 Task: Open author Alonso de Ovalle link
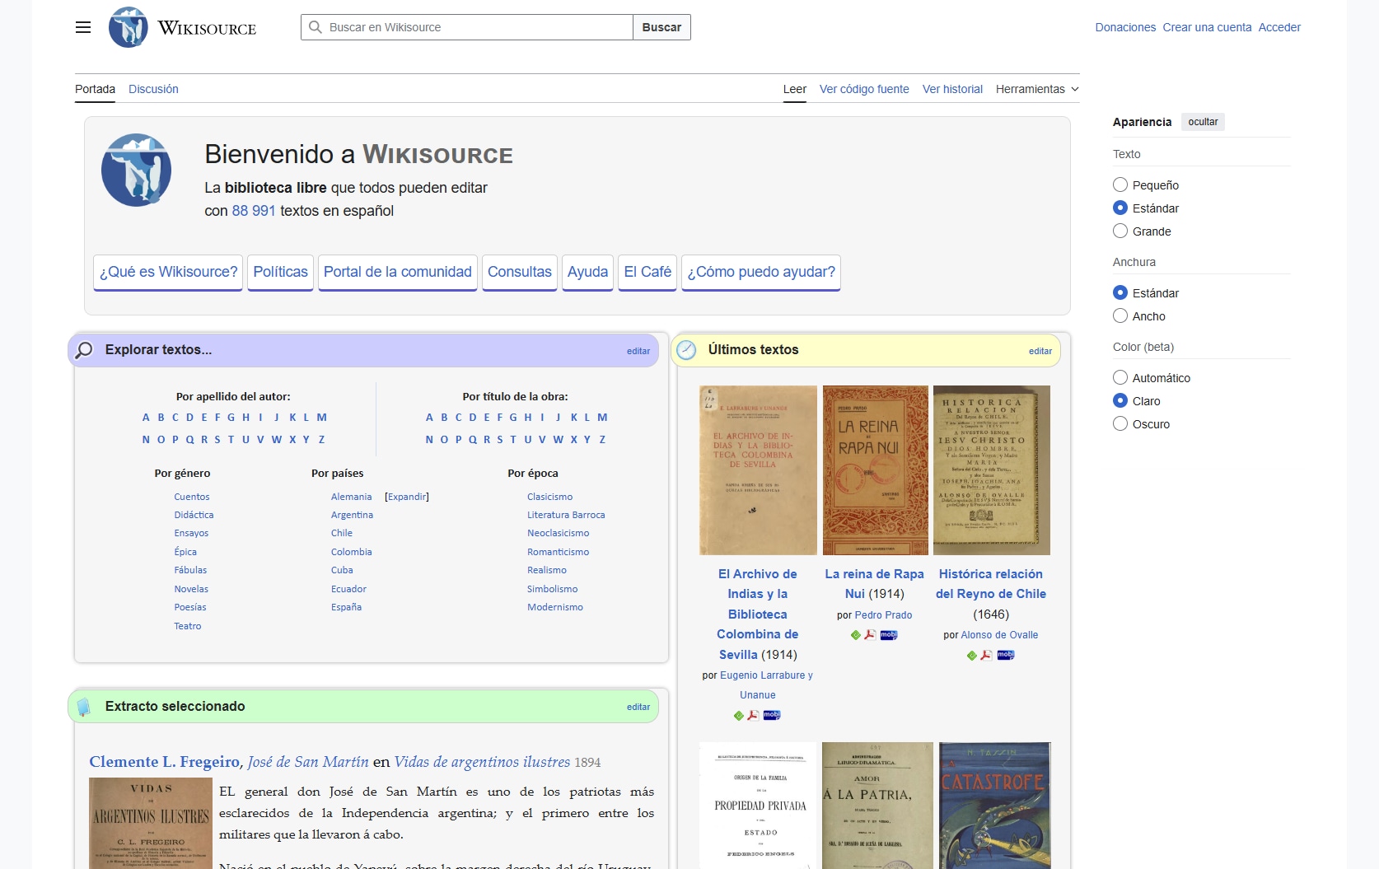click(x=999, y=635)
